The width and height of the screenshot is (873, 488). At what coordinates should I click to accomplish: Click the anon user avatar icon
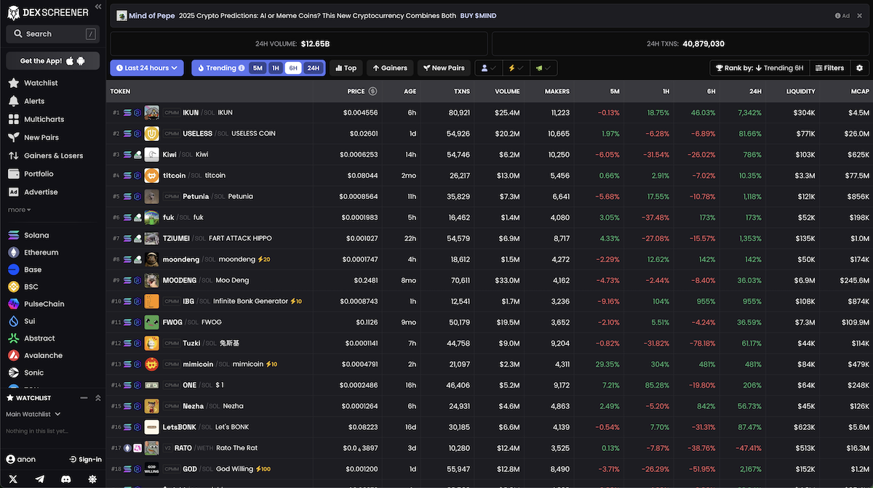coord(11,459)
